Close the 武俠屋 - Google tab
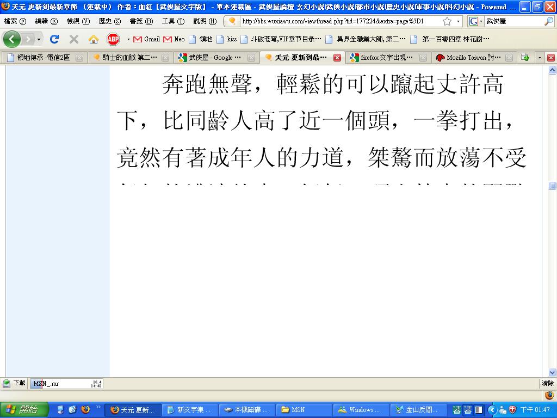The image size is (557, 418). point(251,58)
